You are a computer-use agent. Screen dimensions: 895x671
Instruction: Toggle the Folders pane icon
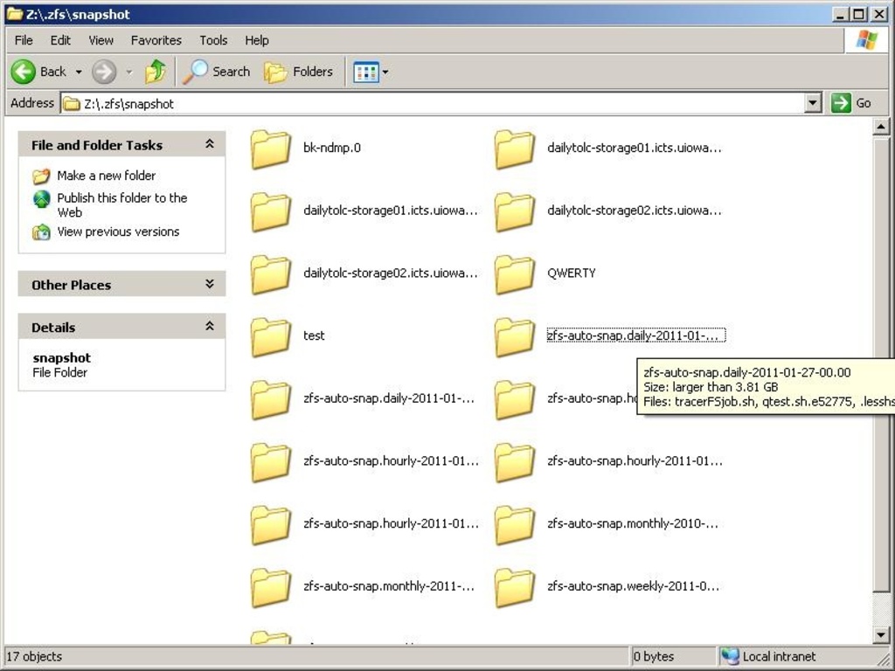click(x=277, y=72)
